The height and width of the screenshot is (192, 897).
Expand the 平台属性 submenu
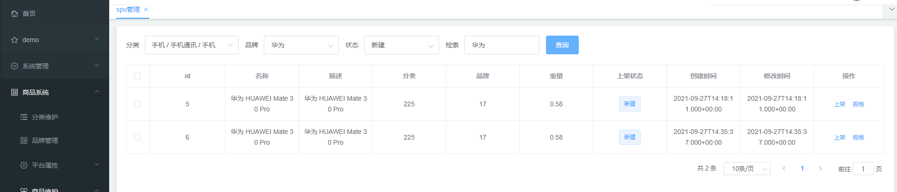pos(97,164)
